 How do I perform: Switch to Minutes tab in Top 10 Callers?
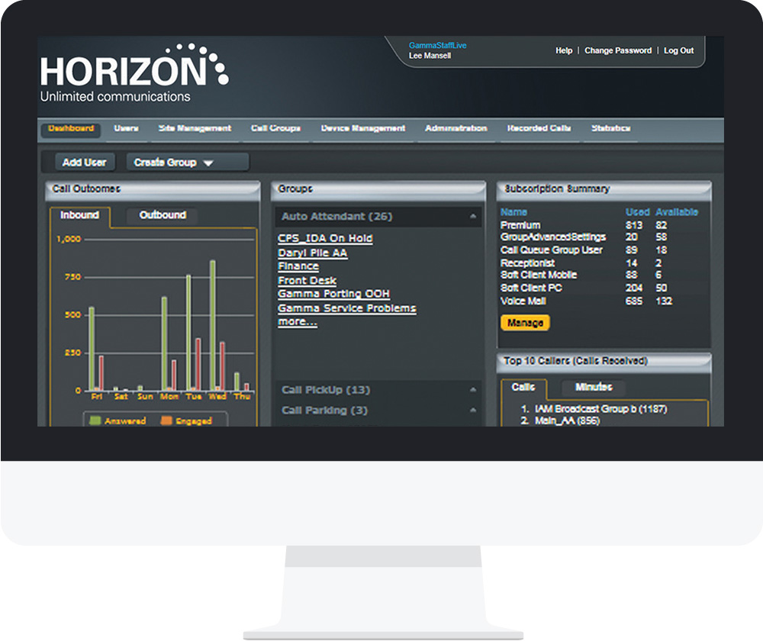[594, 387]
